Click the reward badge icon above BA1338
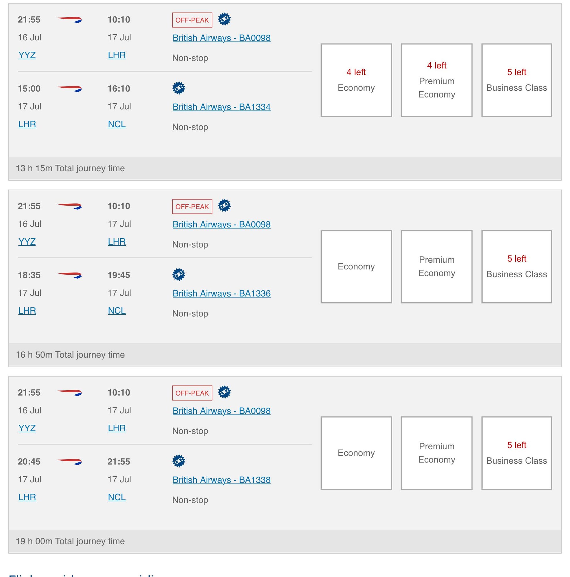Screen dimensions: 570x577 179,461
